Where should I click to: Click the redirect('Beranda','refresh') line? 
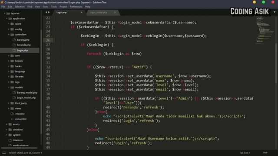pos(133,107)
